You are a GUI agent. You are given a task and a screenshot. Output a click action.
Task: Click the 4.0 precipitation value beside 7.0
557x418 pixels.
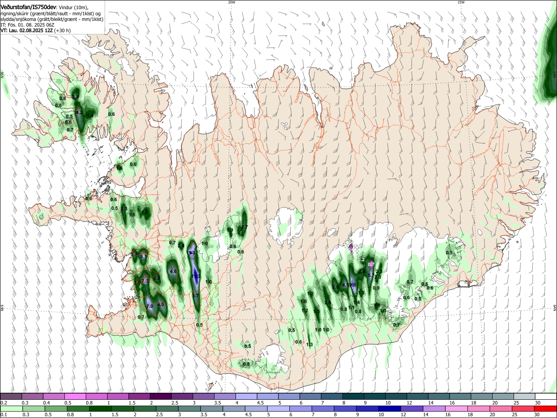click(161, 304)
